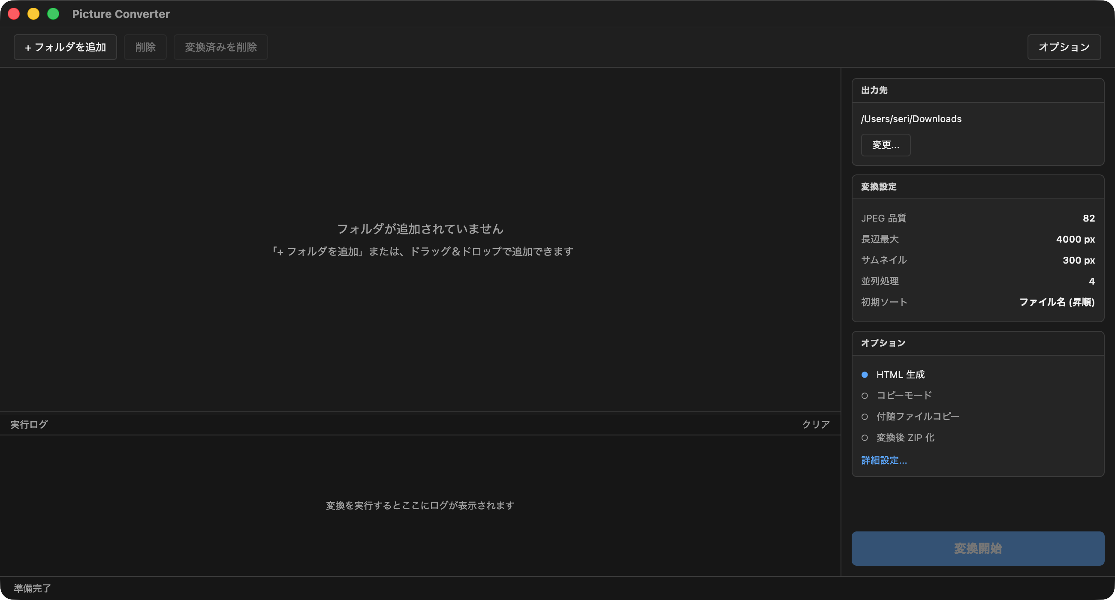Screen dimensions: 1115x600
Task: Open 詳細設定... for advanced settings
Action: pyautogui.click(x=884, y=460)
